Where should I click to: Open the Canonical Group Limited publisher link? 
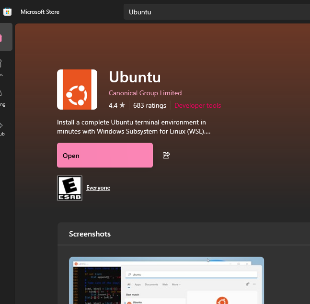point(145,93)
